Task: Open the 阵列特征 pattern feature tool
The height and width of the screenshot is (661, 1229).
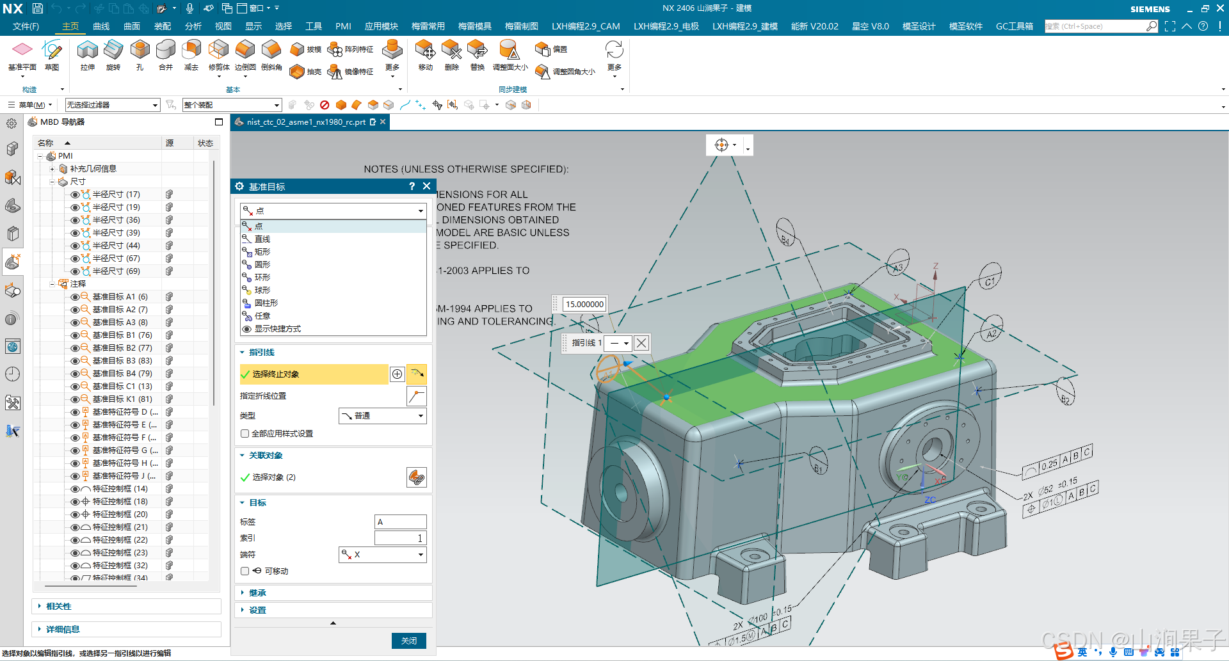Action: point(350,49)
